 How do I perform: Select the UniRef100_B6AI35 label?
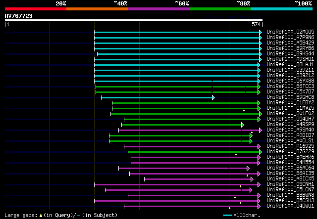pyautogui.click(x=290, y=174)
